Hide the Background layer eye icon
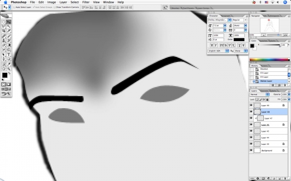This screenshot has width=291, height=181. (251, 150)
